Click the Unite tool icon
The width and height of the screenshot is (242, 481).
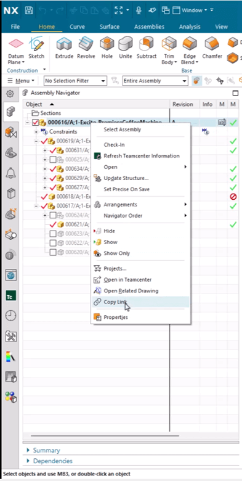click(125, 44)
